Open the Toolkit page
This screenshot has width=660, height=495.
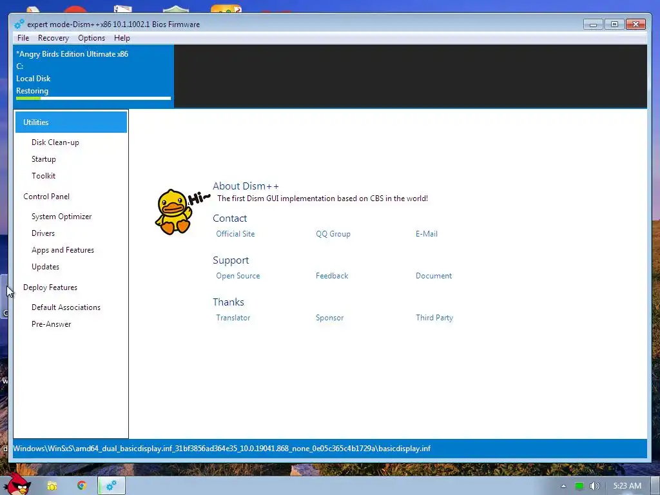tap(43, 176)
